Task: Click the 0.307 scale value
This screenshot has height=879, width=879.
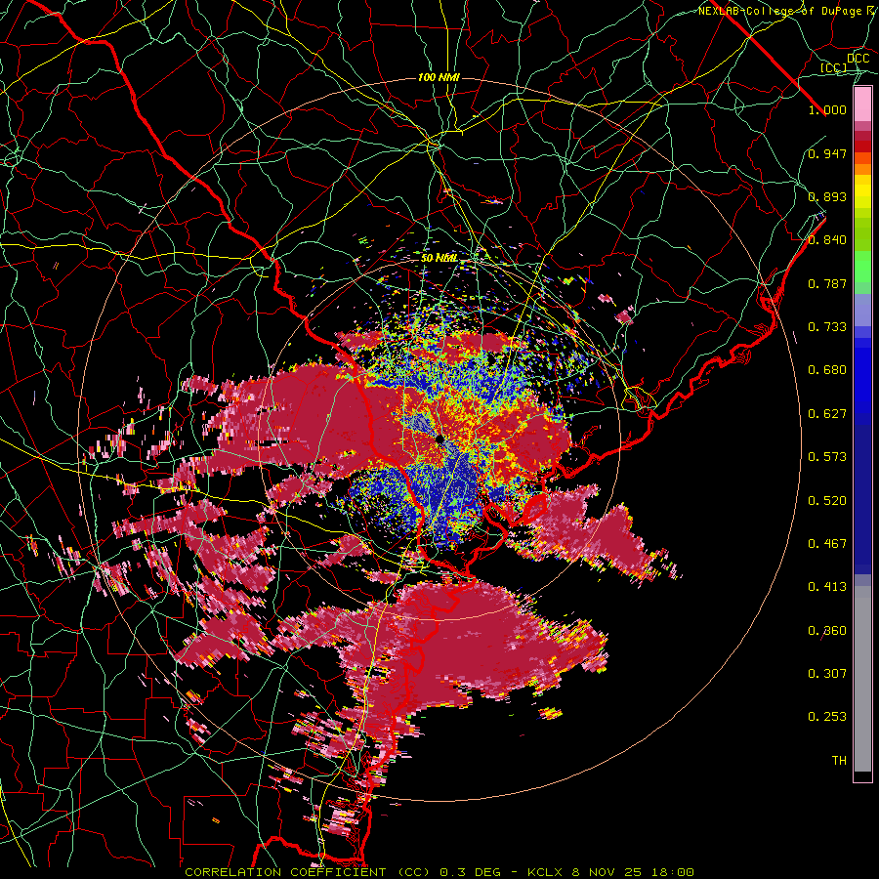Action: click(827, 674)
